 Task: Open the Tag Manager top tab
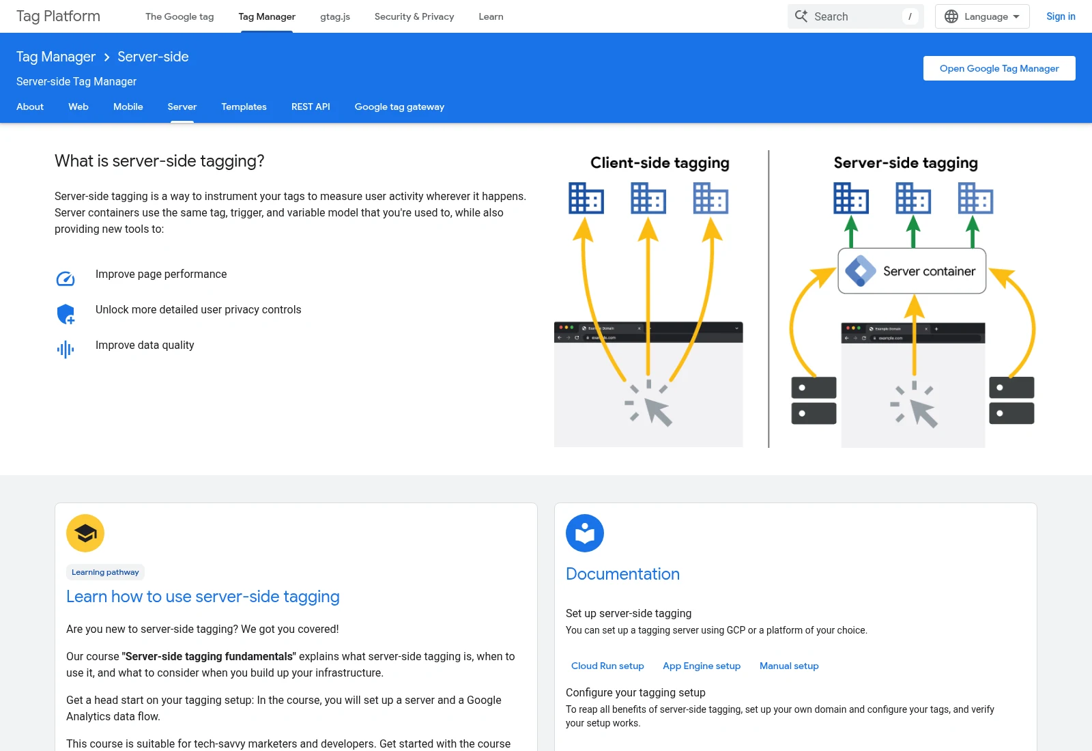[267, 16]
